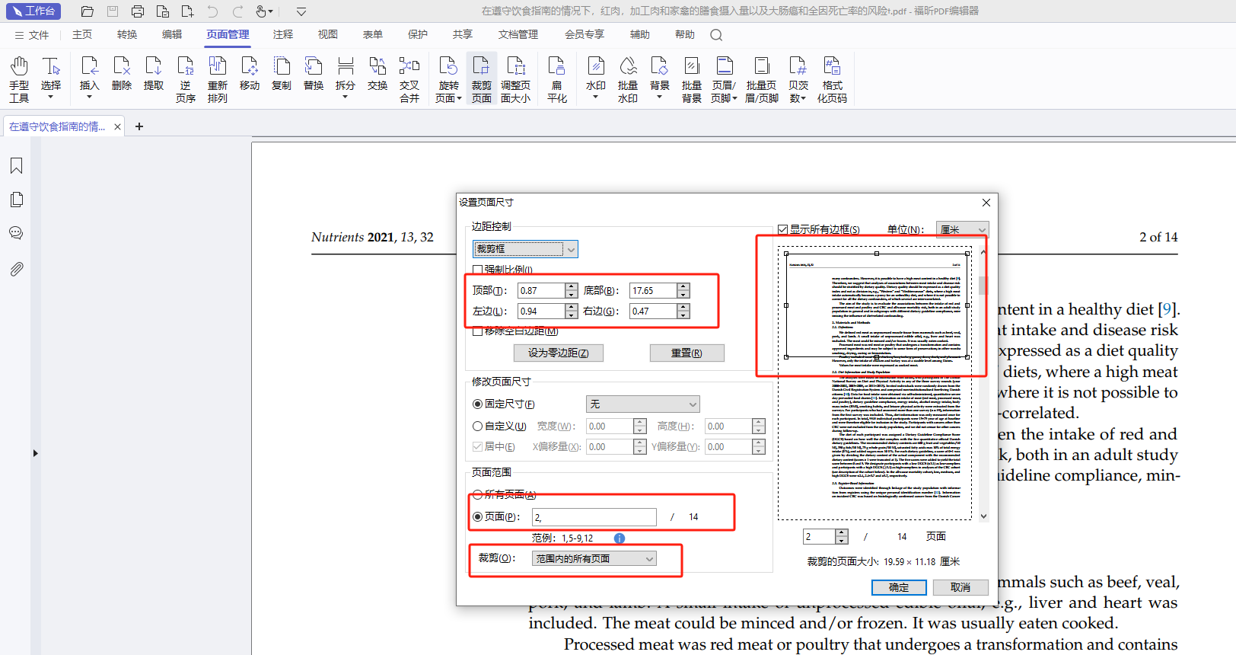Open the Comments side panel
Screen dimensions: 1236x655
pyautogui.click(x=16, y=233)
